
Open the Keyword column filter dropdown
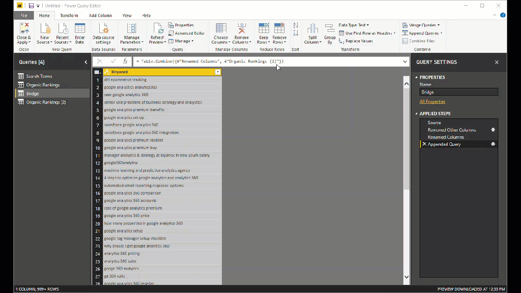click(218, 72)
